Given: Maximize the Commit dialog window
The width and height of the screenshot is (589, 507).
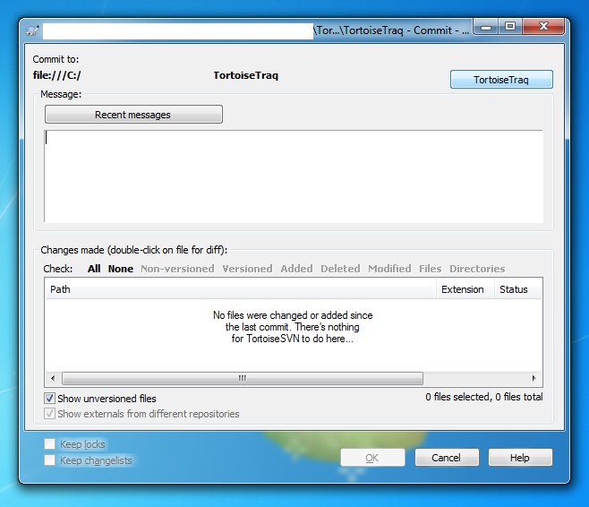Looking at the screenshot, I should coord(509,27).
